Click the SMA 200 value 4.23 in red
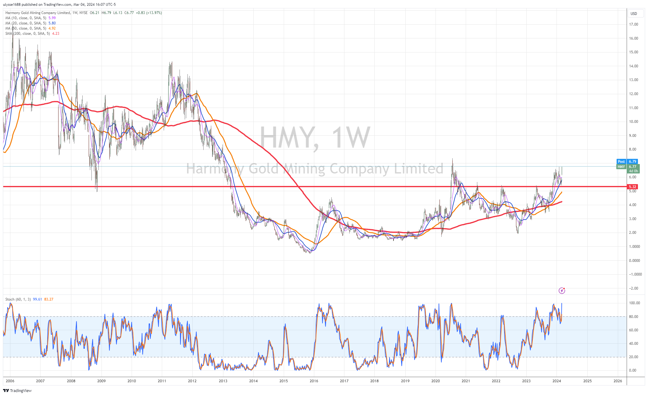This screenshot has width=648, height=396. (56, 34)
